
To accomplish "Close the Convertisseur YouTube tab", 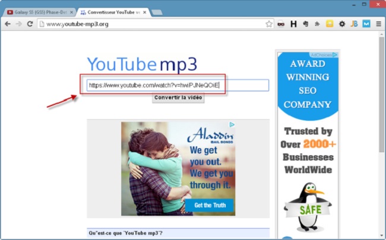I will 144,12.
